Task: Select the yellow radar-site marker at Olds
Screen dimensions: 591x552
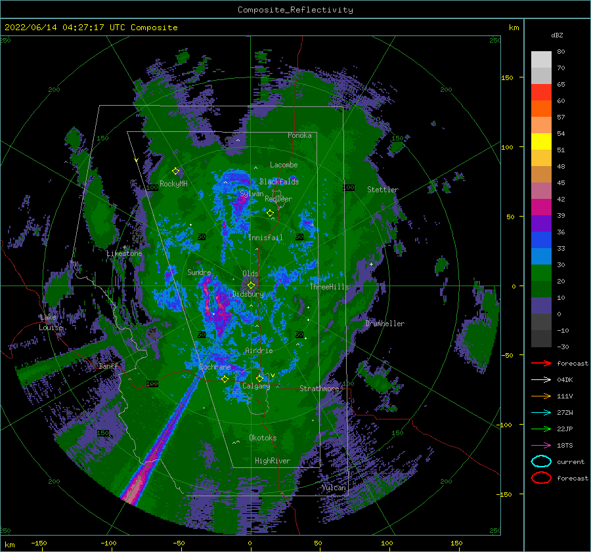Action: pos(251,286)
